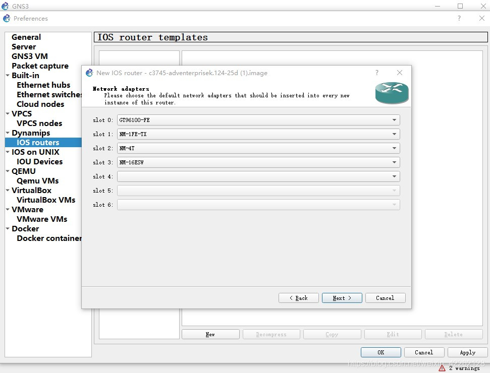Cancel the New IOS router wizard

click(x=386, y=298)
